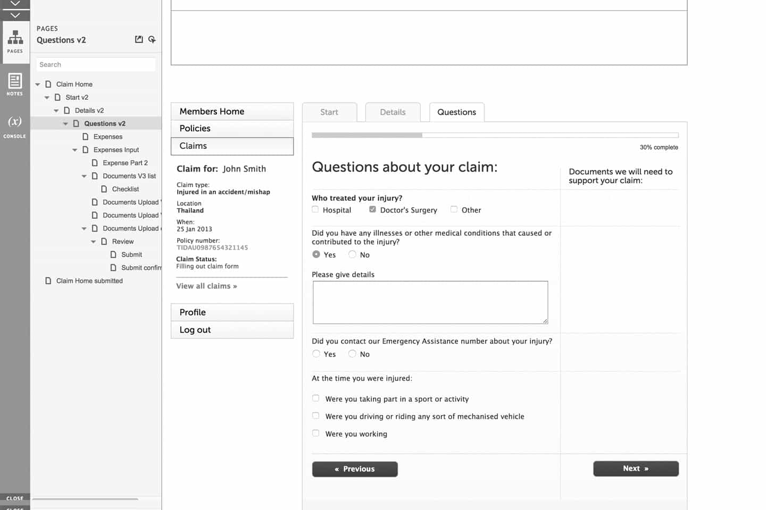The width and height of the screenshot is (766, 510).
Task: Open the Submit page in tree
Action: click(x=131, y=254)
